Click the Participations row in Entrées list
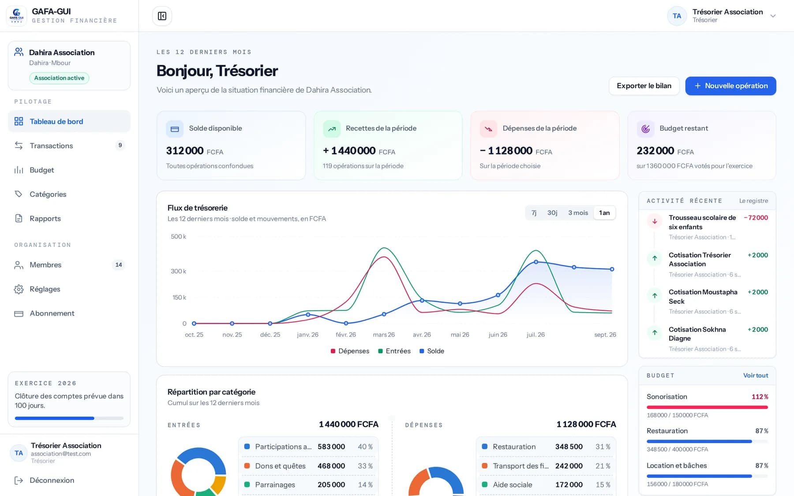The width and height of the screenshot is (794, 496). (308, 447)
